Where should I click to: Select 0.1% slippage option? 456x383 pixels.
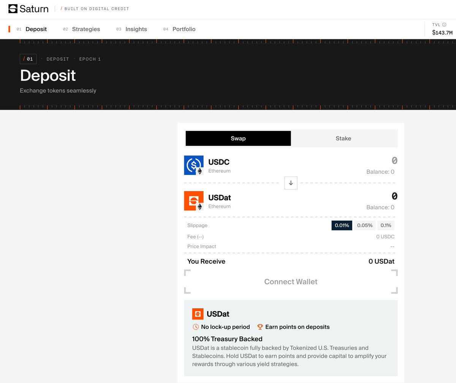[x=386, y=225]
